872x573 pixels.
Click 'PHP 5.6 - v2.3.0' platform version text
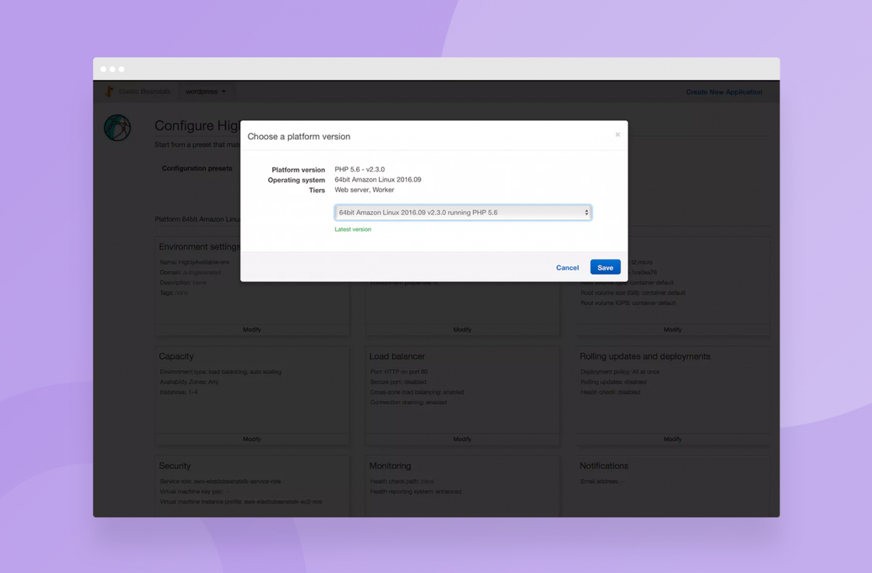(x=360, y=169)
